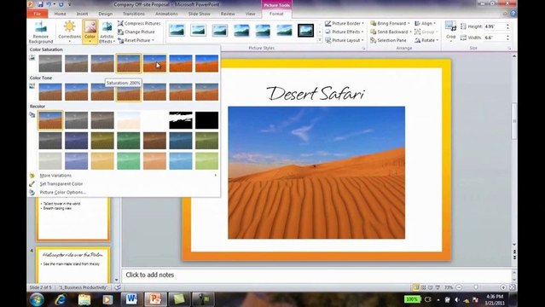
Task: Open the Selection Pane
Action: click(388, 40)
